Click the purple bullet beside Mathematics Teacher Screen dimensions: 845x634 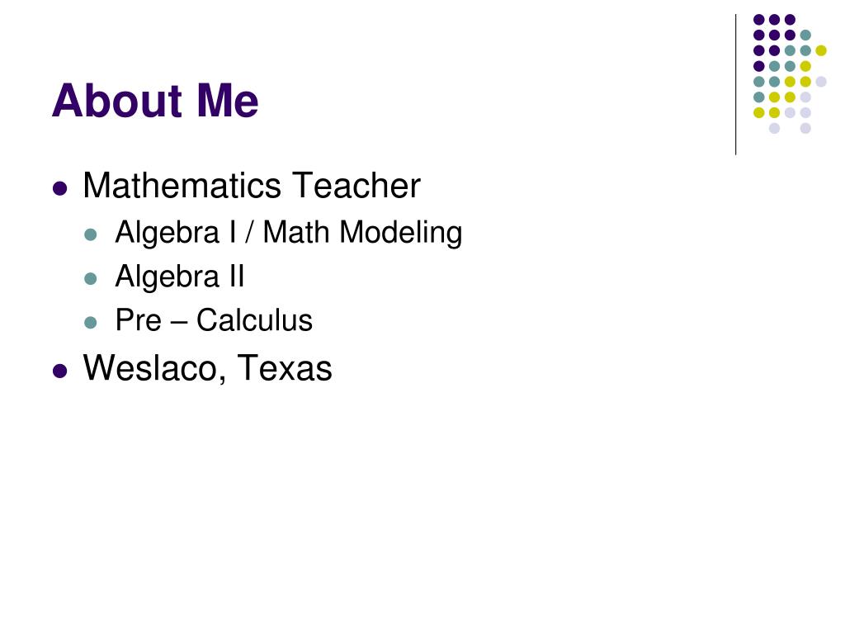[59, 189]
